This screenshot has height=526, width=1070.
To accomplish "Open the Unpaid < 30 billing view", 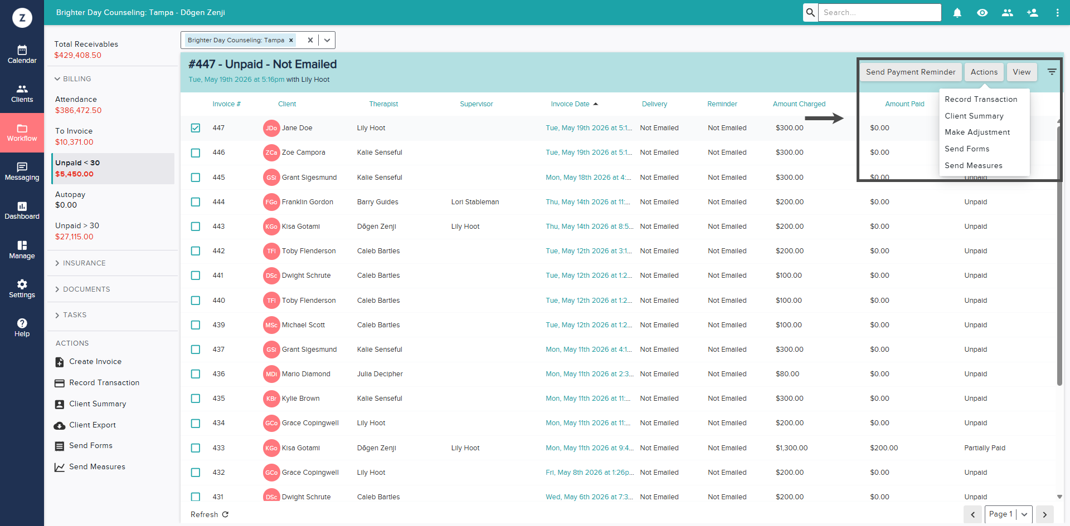I will coord(113,168).
